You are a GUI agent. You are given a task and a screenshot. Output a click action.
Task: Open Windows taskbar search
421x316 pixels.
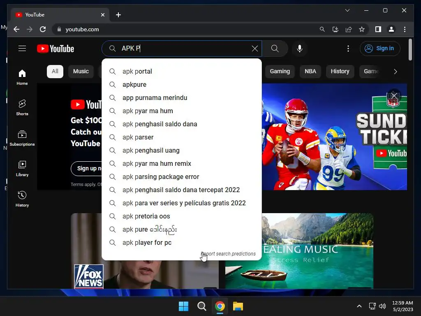(201, 306)
